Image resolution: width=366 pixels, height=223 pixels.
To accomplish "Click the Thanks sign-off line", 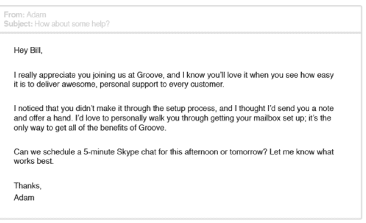I will [x=24, y=186].
